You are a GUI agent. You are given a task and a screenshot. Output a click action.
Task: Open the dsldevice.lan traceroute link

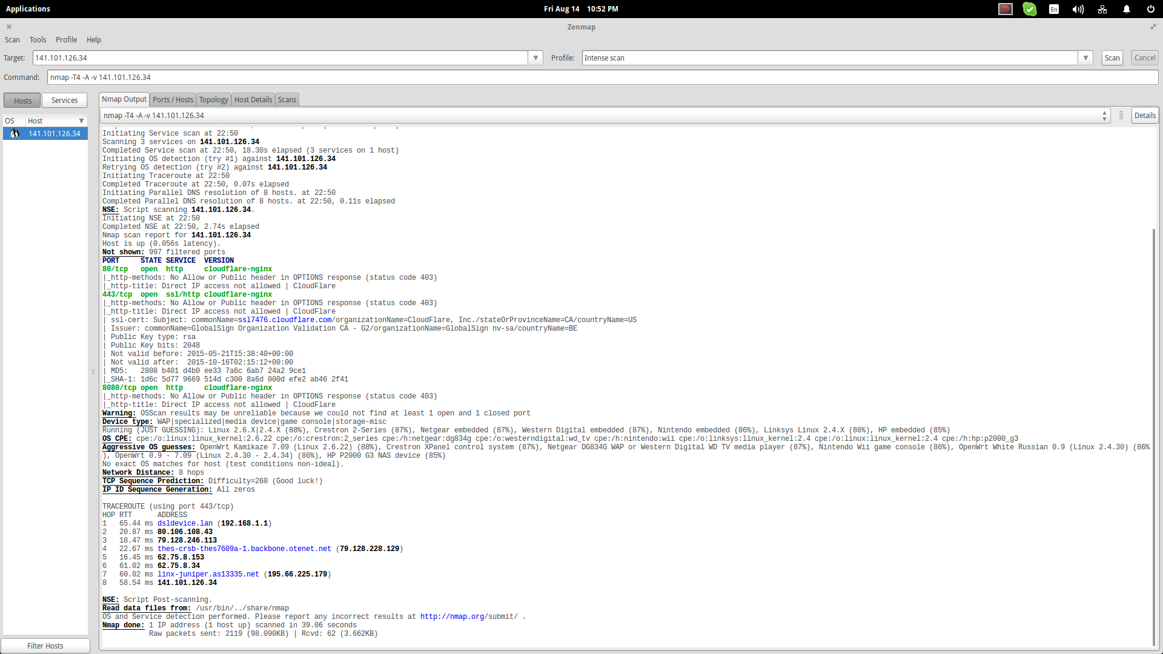pyautogui.click(x=185, y=524)
